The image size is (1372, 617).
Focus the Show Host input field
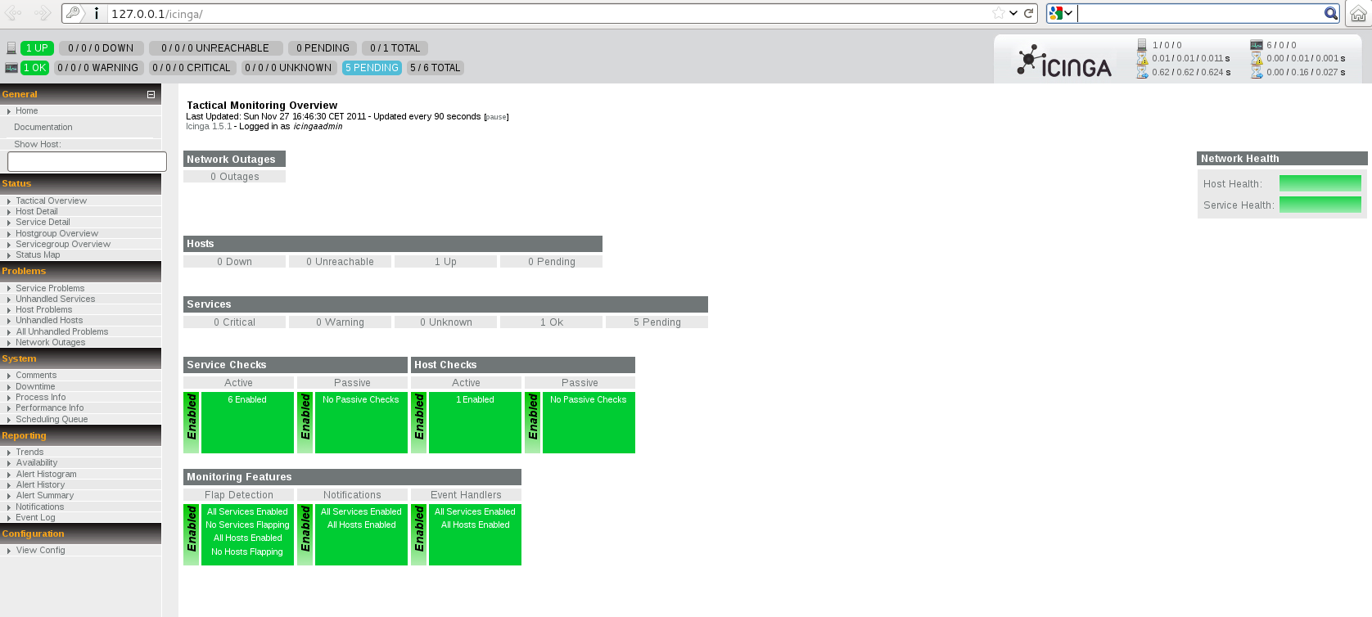[x=87, y=162]
